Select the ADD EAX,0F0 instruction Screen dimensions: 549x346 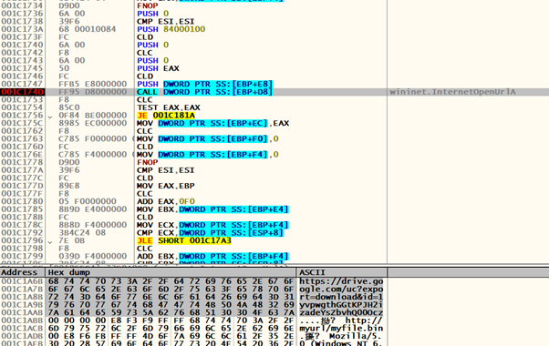166,201
